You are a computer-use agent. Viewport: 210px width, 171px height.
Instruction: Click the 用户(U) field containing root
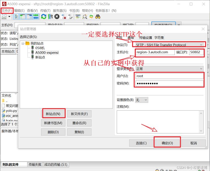pyautogui.click(x=170, y=76)
